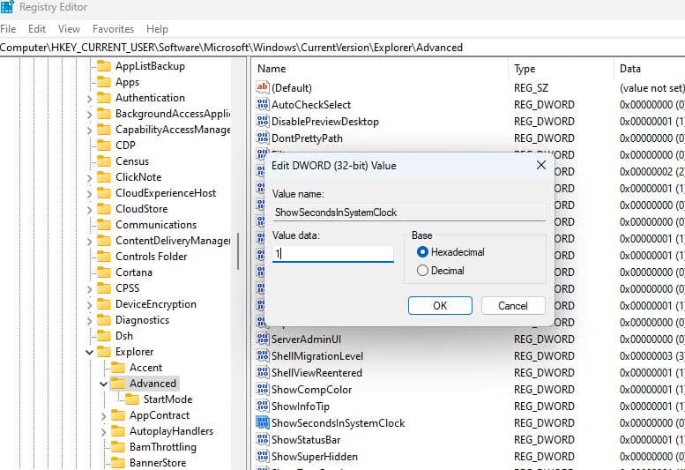Image resolution: width=685 pixels, height=470 pixels.
Task: Click the registry path address bar
Action: pyautogui.click(x=342, y=47)
